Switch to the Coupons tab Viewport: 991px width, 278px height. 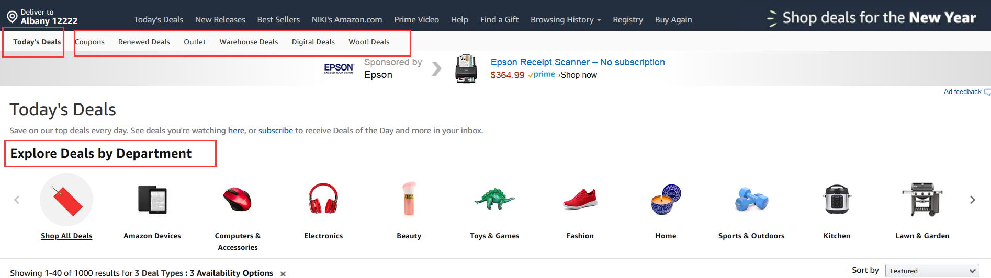[x=90, y=42]
